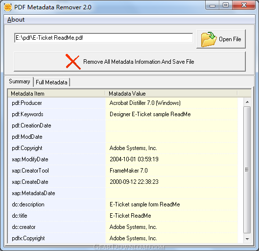Click the Open File button label
Screen dimensions: 259x251
tap(230, 39)
